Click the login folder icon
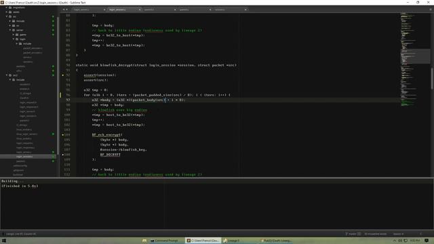The height and width of the screenshot is (244, 434). click(17, 39)
